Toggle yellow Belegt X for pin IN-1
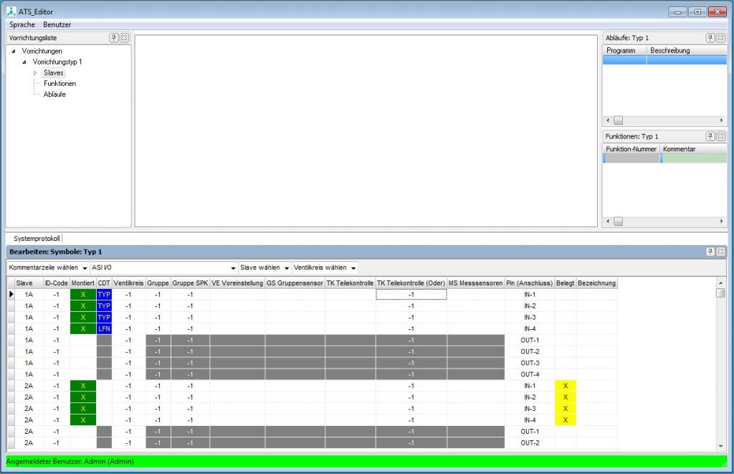Screen dimensions: 734x474 (565, 386)
